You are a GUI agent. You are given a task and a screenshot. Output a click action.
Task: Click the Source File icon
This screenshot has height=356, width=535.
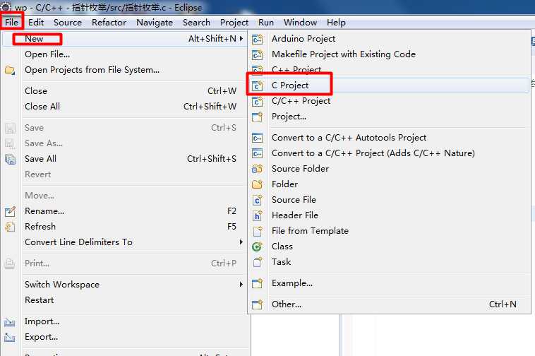click(257, 200)
